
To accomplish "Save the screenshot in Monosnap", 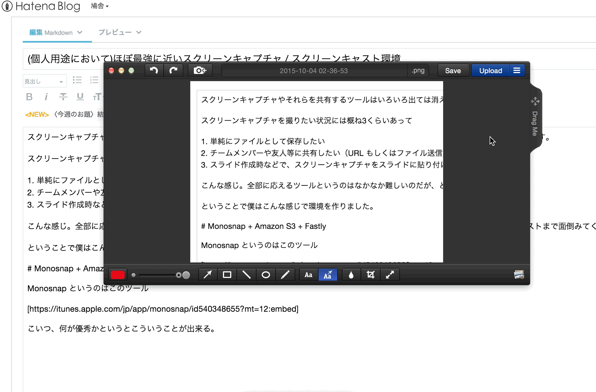I will coord(453,71).
